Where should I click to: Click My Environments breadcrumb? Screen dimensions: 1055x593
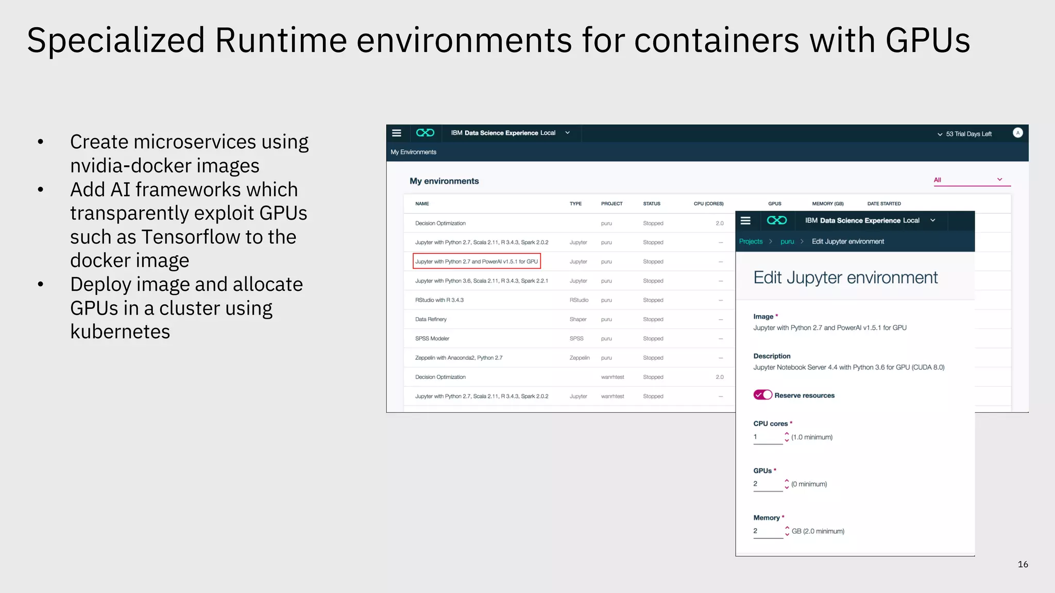(x=413, y=152)
